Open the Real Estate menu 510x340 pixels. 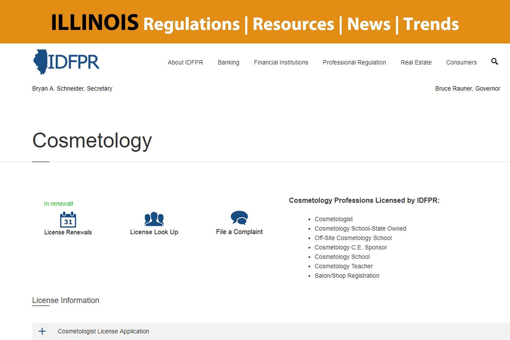(x=416, y=63)
